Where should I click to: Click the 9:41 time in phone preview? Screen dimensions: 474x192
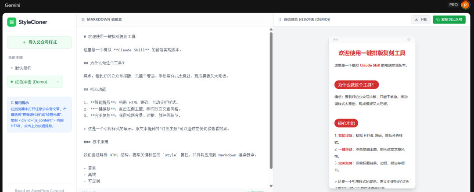[x=336, y=39]
